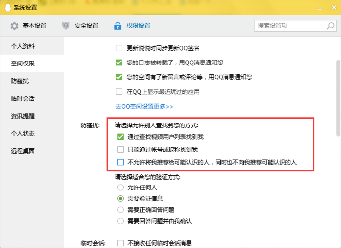Screen dimensions: 341x248
Task: Select 远程桌面 in the sidebar
Action: click(x=32, y=151)
